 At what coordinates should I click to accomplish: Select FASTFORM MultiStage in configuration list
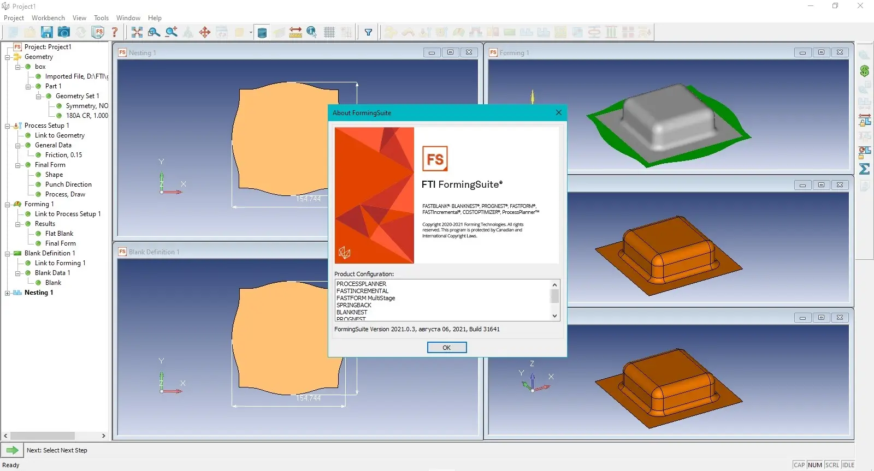365,298
